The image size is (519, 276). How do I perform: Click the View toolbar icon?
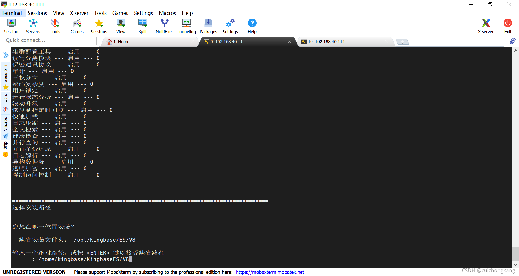[121, 26]
